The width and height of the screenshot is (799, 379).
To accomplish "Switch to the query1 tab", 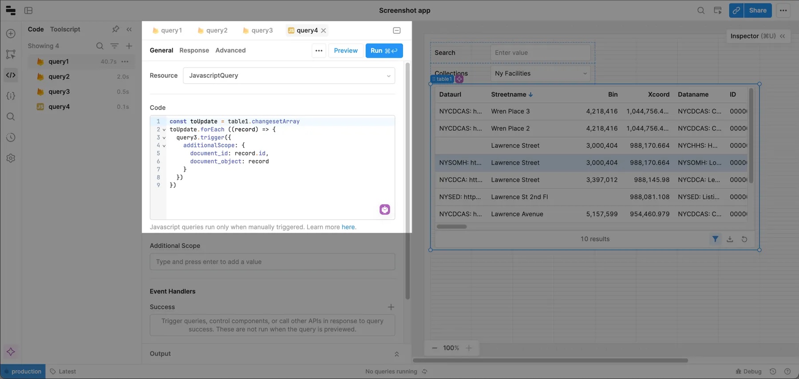I will tap(167, 31).
